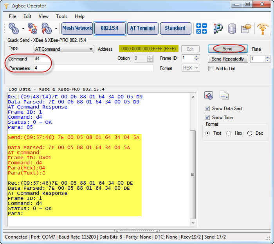The image size is (274, 244).
Task: Open the reconnect icon dropdown arrow
Action: [x=56, y=28]
